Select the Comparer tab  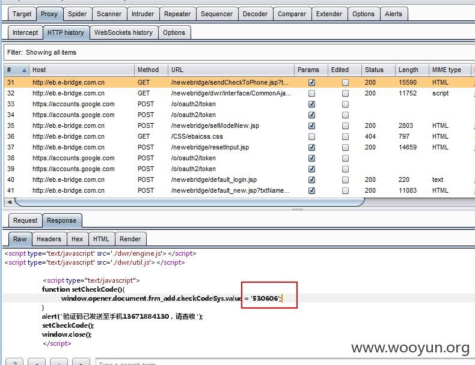[292, 14]
